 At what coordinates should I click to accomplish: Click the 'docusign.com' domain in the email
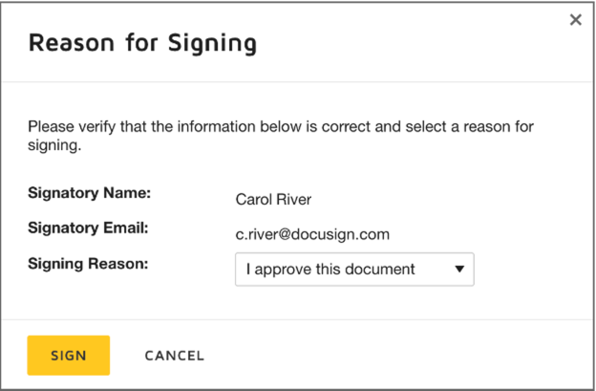pos(345,234)
